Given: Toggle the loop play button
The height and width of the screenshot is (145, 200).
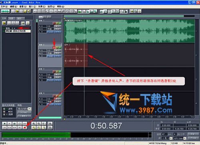Looking at the screenshot, I should [x=25, y=123].
